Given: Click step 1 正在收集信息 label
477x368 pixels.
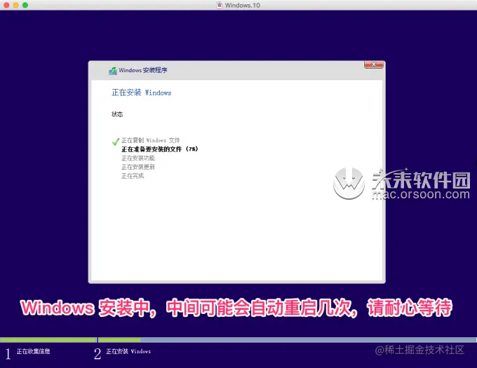Looking at the screenshot, I should pos(33,352).
